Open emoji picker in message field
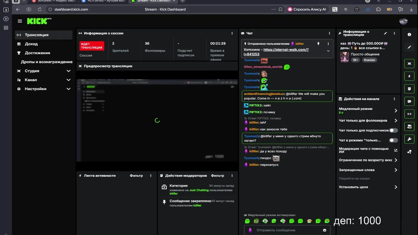Image resolution: width=418 pixels, height=235 pixels. click(x=324, y=230)
